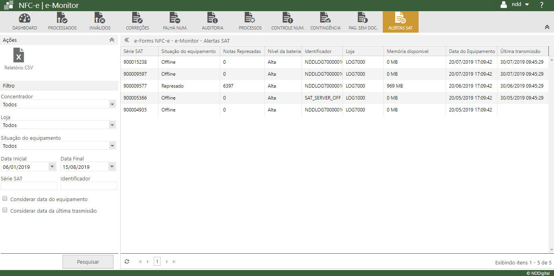Open the Situação do equipamento dropdown
Screen dimensions: 554x276
pos(58,146)
